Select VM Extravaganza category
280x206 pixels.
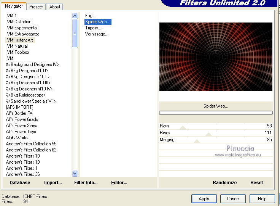point(23,34)
